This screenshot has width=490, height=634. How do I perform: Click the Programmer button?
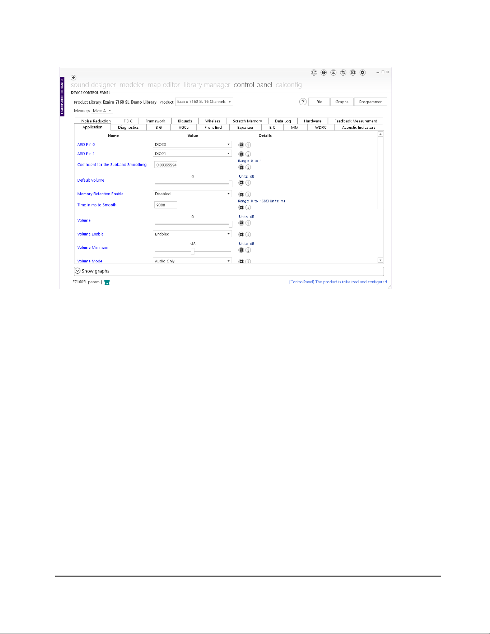click(x=370, y=102)
